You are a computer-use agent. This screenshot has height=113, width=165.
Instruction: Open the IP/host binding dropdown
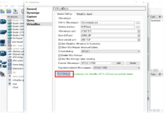pyautogui.click(x=110, y=51)
